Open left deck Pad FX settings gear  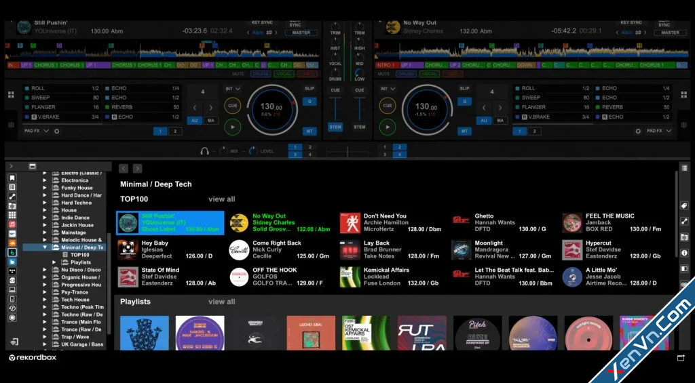tap(57, 131)
